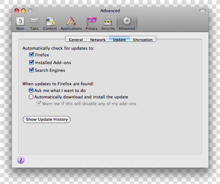Click 'When updates to Firefox are found:' label
This screenshot has height=184, width=220.
(58, 84)
